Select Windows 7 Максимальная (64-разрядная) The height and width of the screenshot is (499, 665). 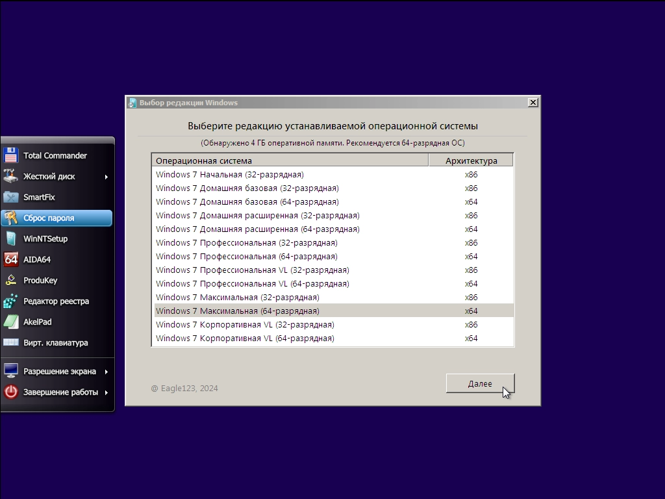tap(333, 311)
